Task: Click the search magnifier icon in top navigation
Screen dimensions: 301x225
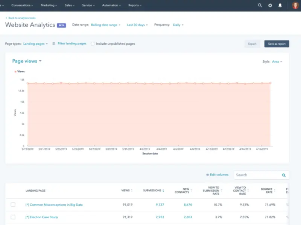Action: tap(260, 6)
